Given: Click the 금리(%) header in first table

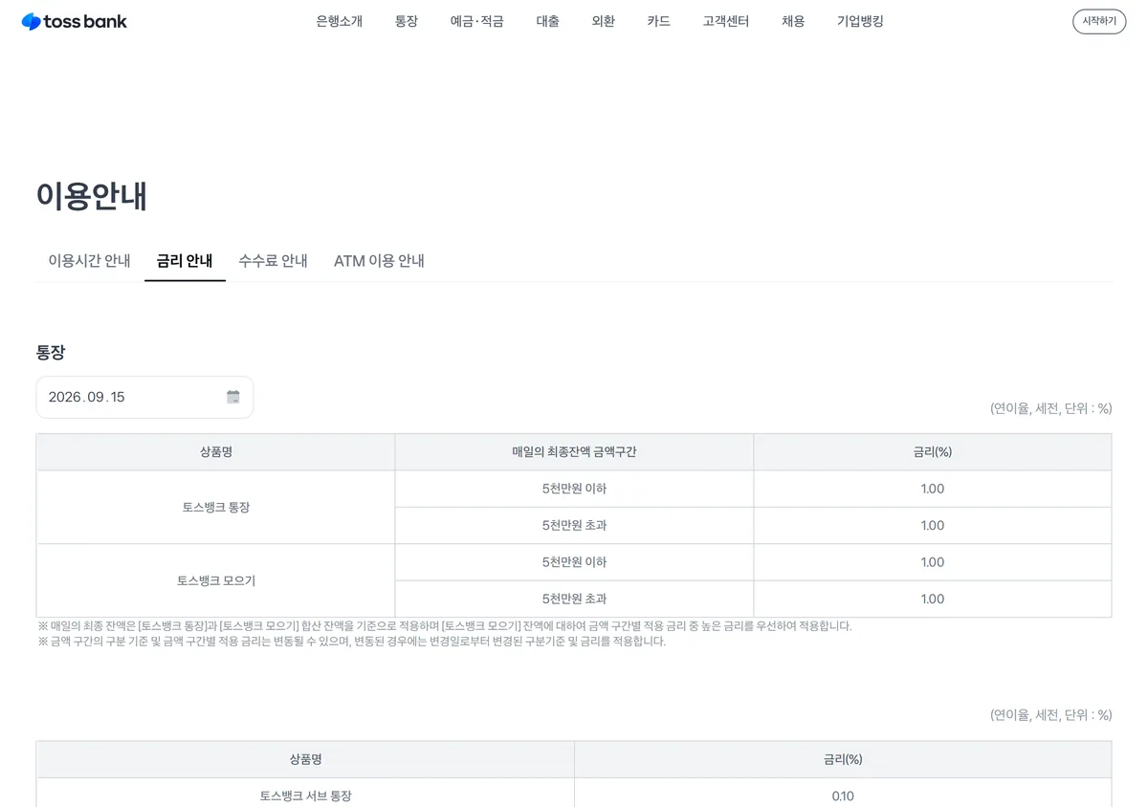Looking at the screenshot, I should coord(933,451).
